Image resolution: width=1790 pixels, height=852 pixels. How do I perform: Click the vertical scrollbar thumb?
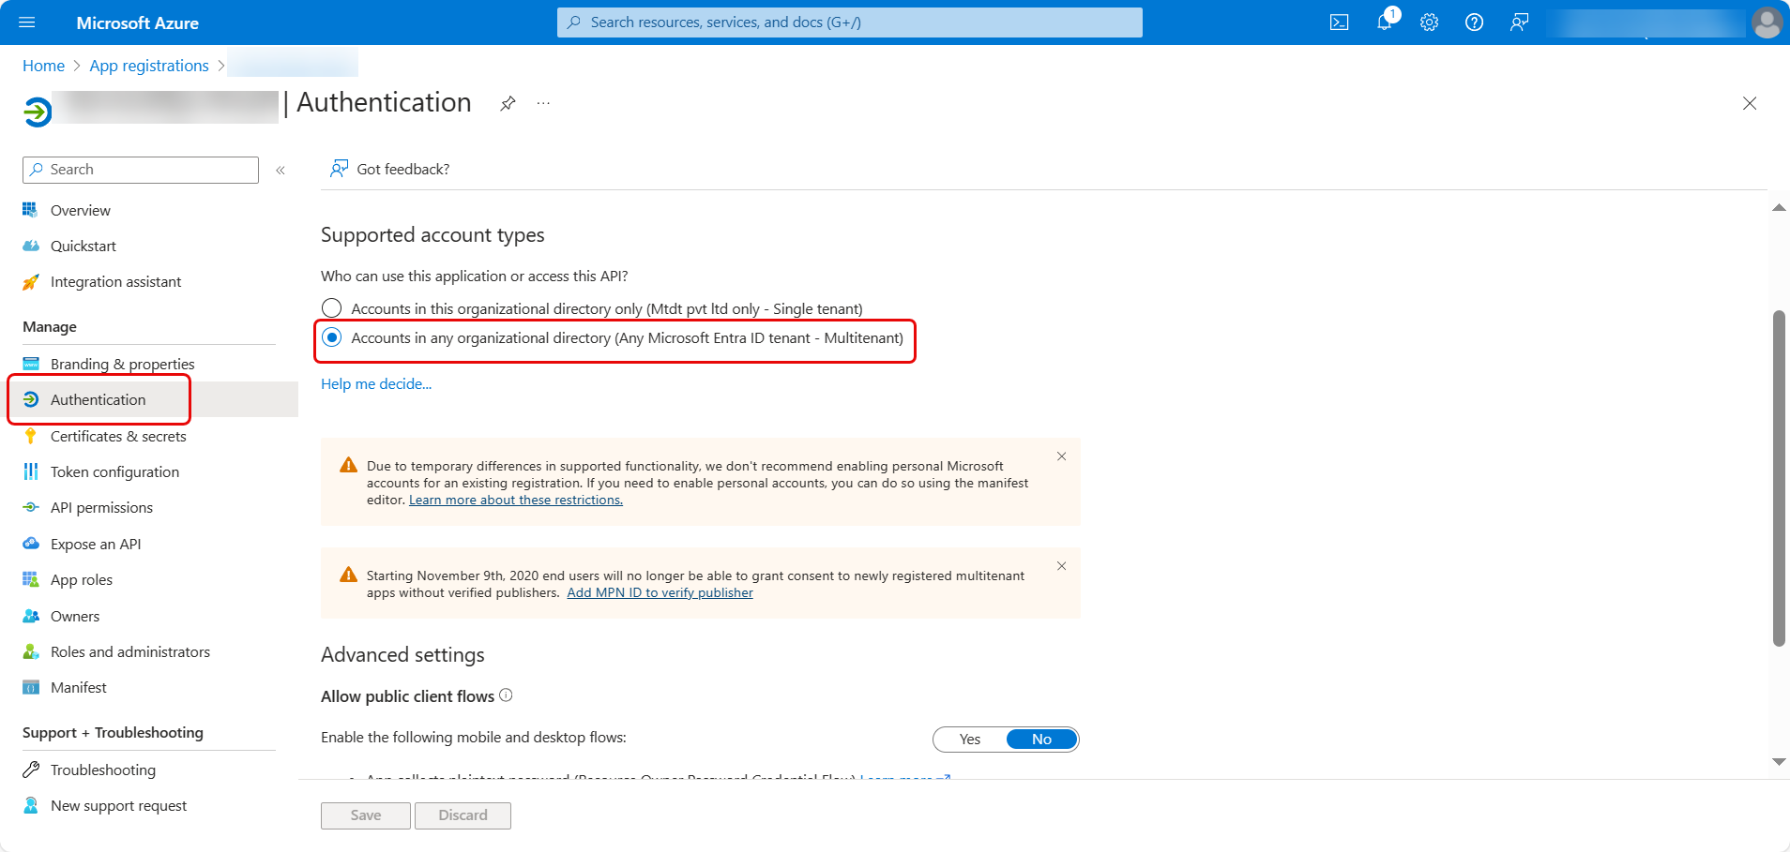pyautogui.click(x=1778, y=478)
